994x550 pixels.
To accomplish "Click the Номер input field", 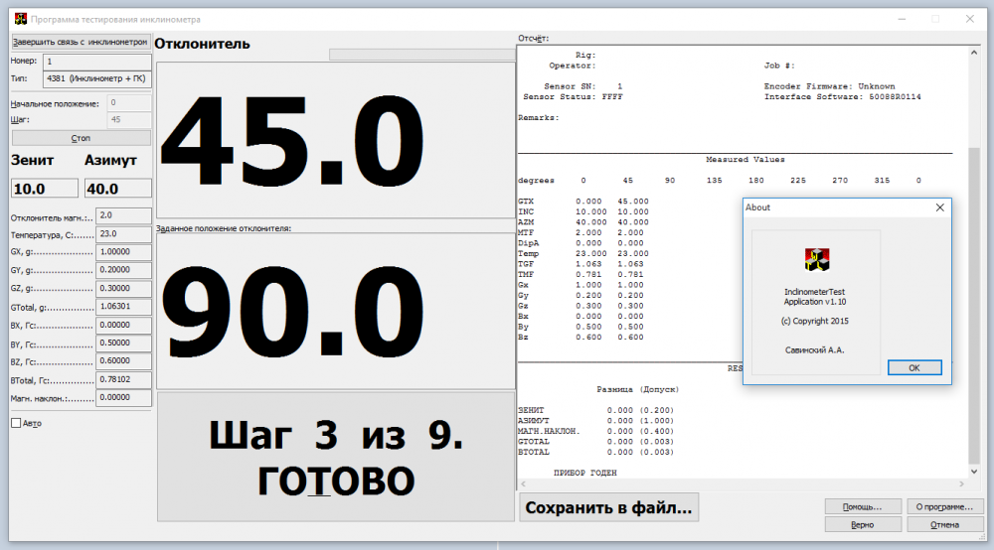I will click(97, 62).
